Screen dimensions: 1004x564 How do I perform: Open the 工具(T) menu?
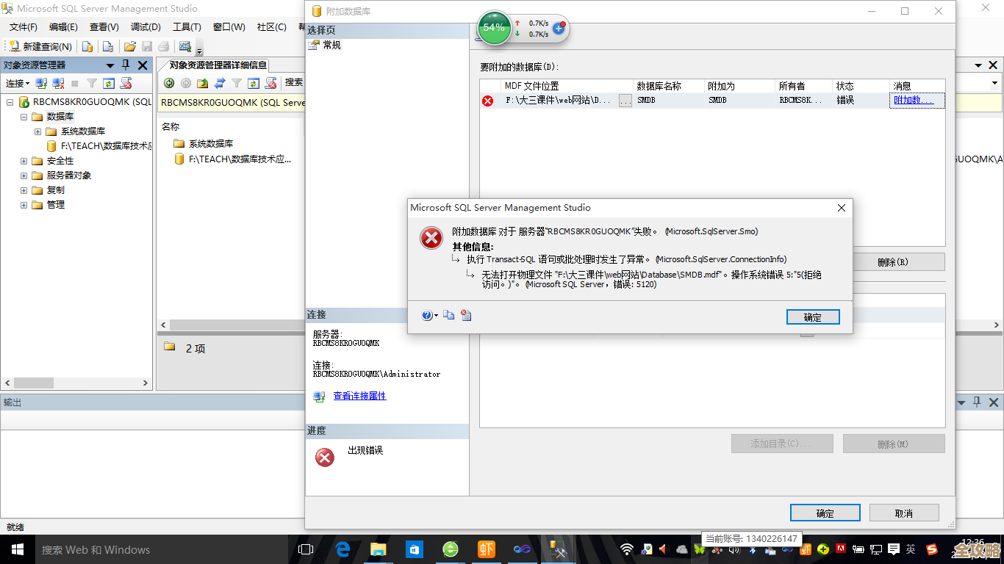[x=187, y=27]
